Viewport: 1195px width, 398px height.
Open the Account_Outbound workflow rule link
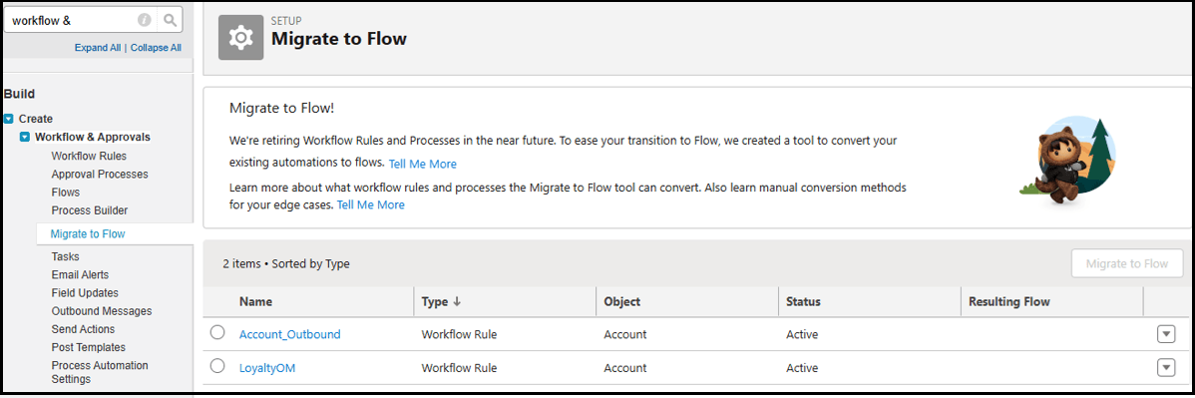coord(289,334)
